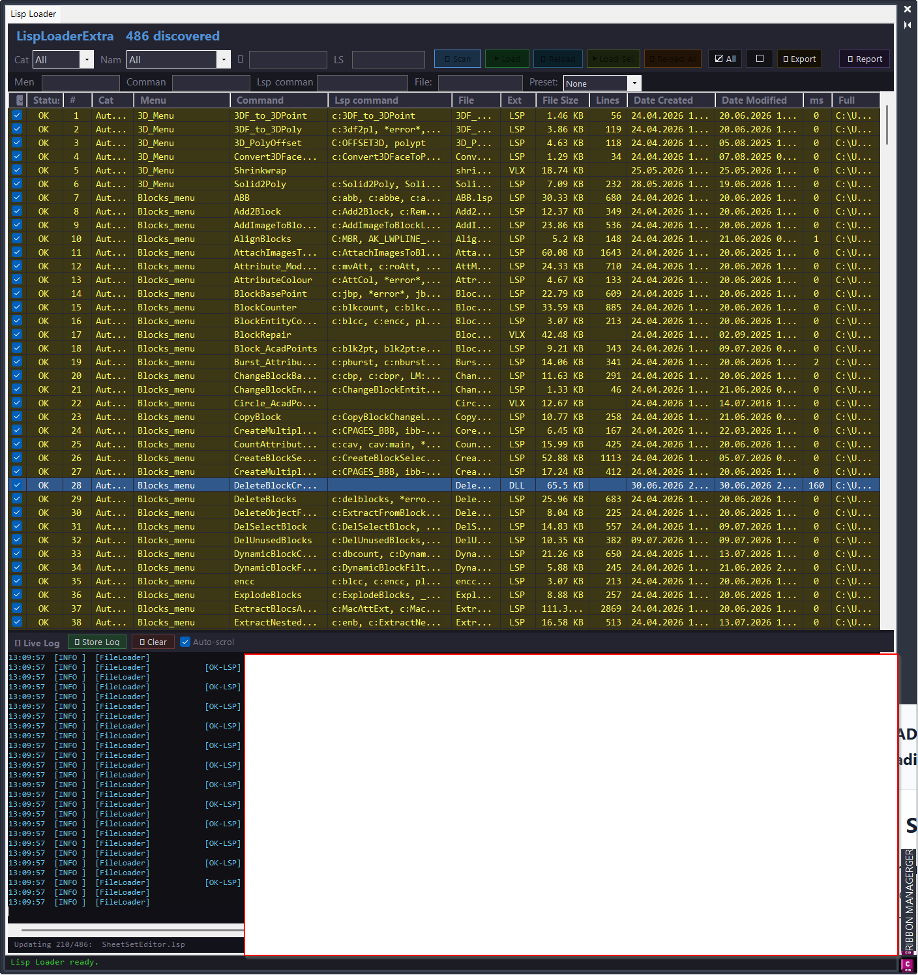Click the '486 discovered' heading text
The height and width of the screenshot is (975, 918).
point(173,36)
